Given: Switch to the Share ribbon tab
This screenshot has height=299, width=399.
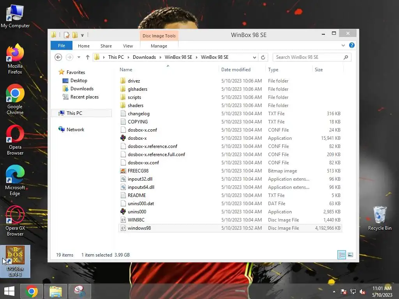Looking at the screenshot, I should (x=106, y=46).
